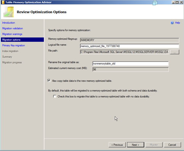Click the wizard table icon in header

click(9, 12)
